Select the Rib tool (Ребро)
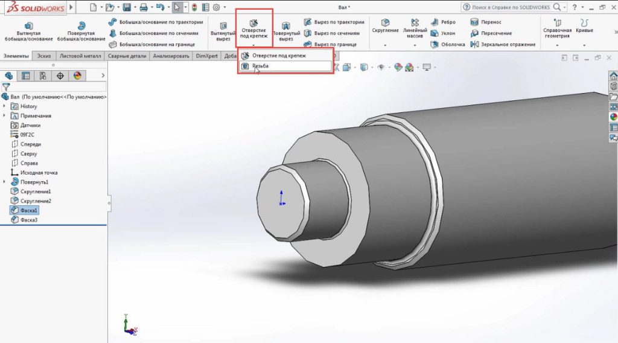The width and height of the screenshot is (618, 343). click(443, 22)
